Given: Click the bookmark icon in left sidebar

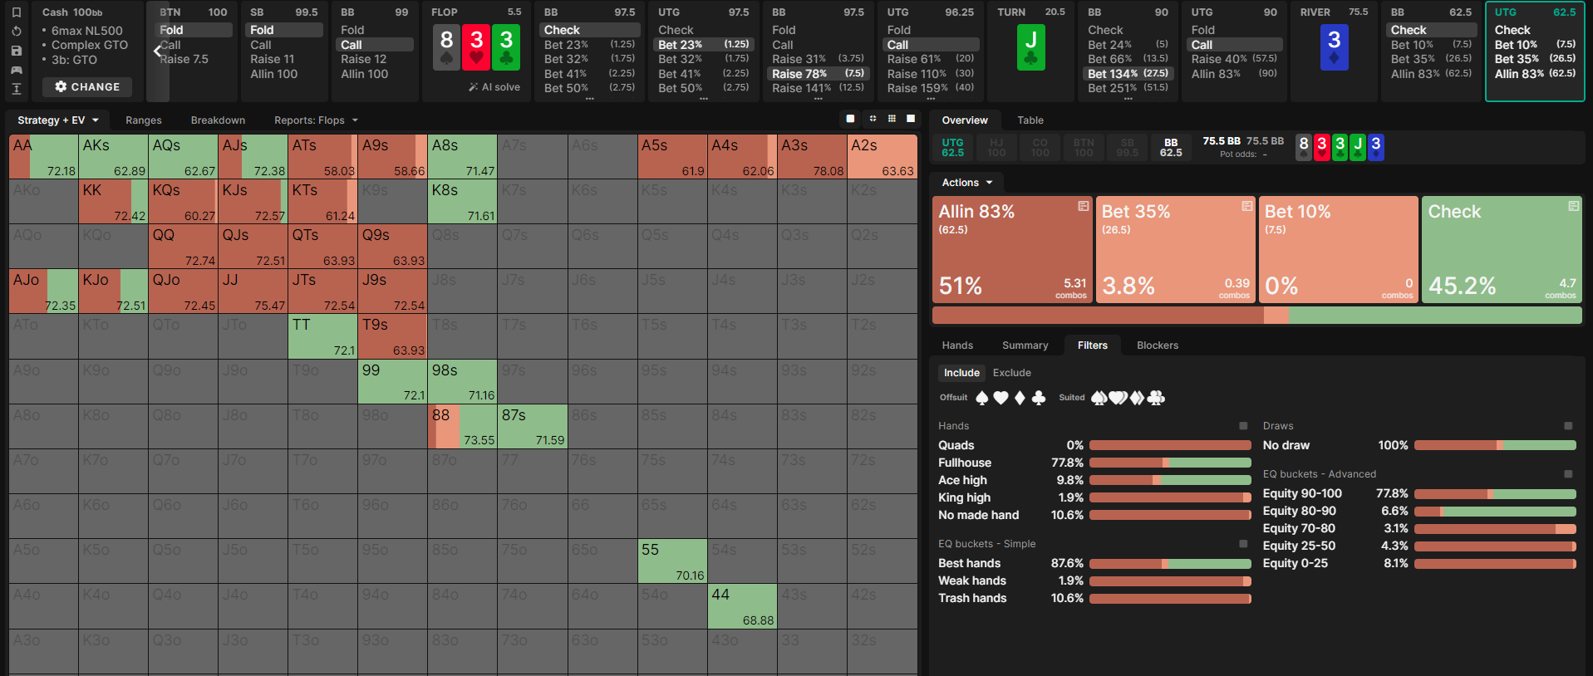Looking at the screenshot, I should coord(17,12).
